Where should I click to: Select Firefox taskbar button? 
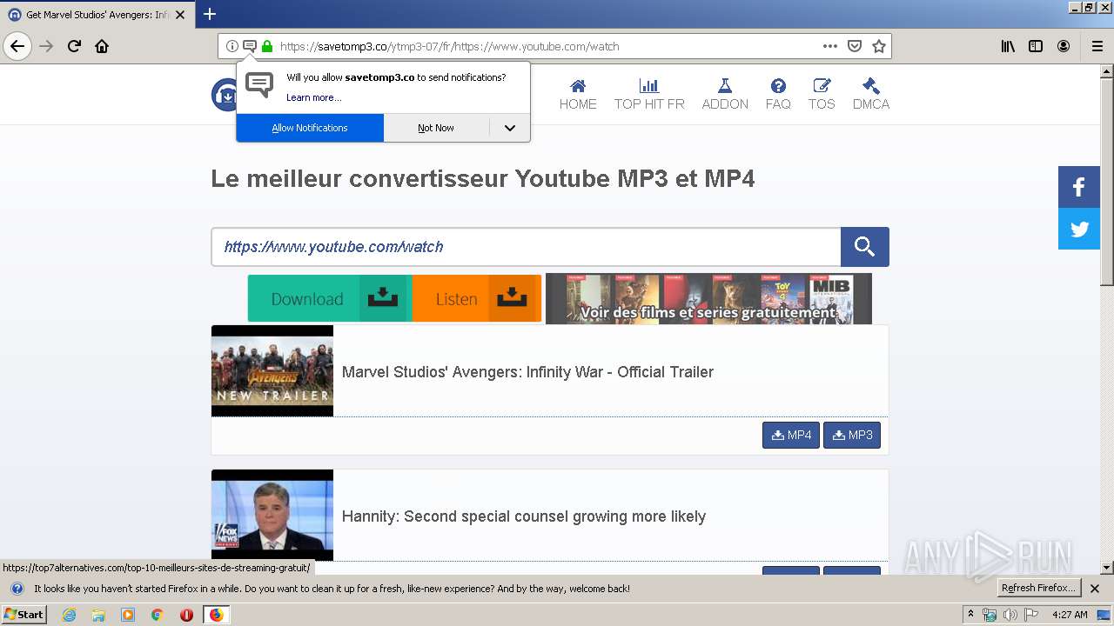tap(216, 615)
